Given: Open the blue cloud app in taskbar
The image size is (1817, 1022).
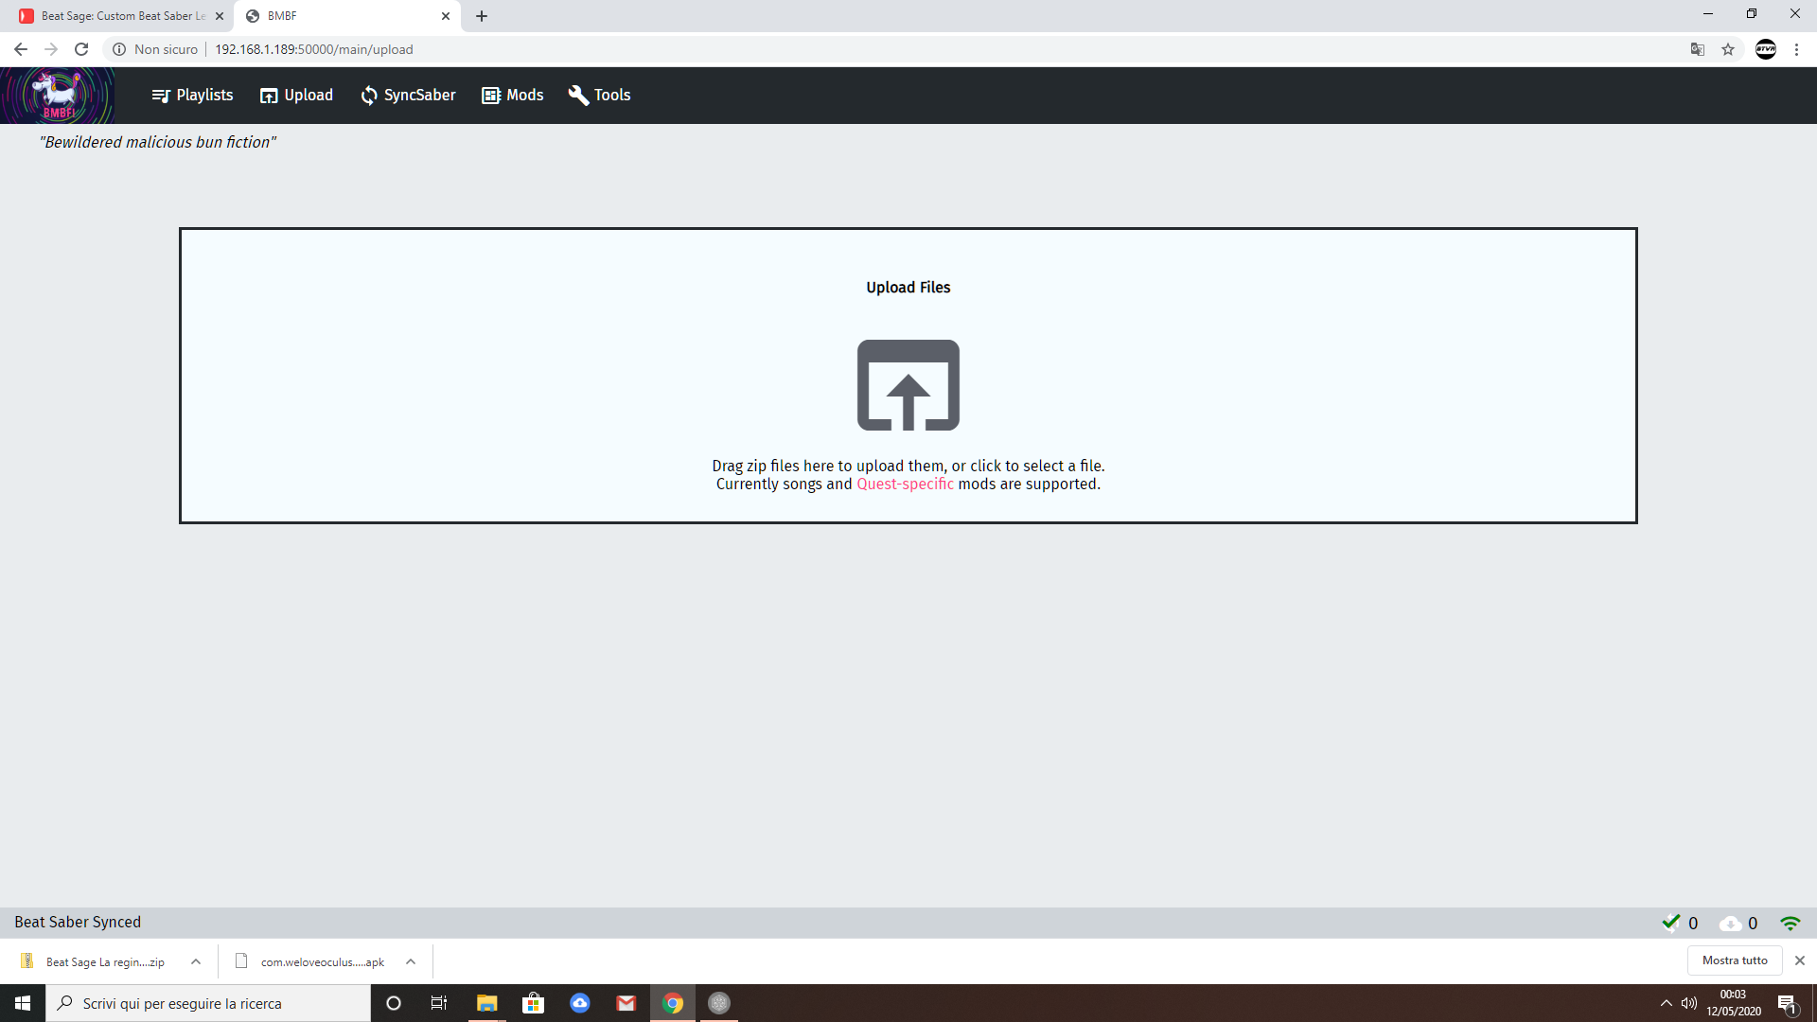Looking at the screenshot, I should click(x=580, y=1003).
